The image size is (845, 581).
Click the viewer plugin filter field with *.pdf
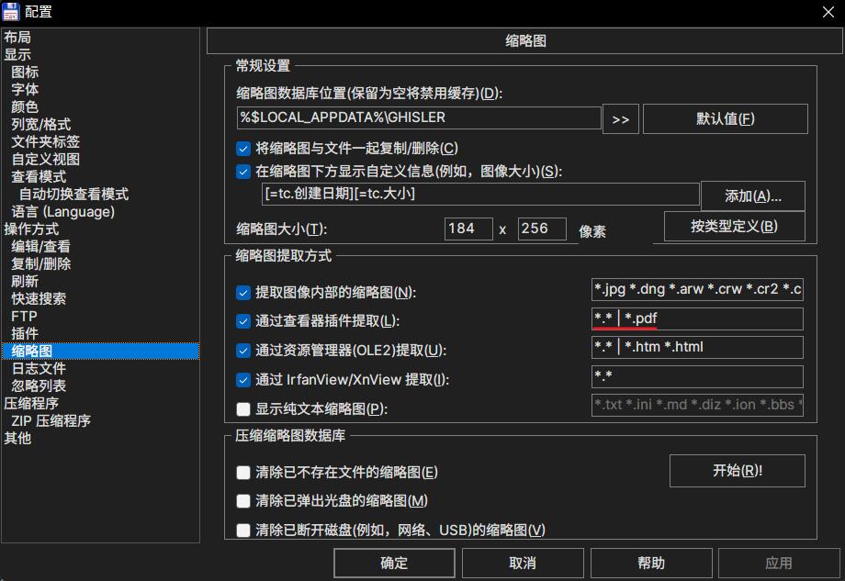pos(697,319)
